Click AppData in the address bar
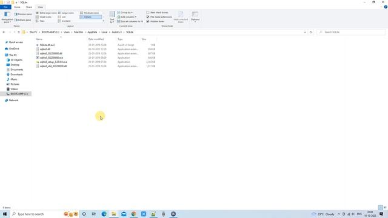This screenshot has height=218, width=388. pyautogui.click(x=92, y=32)
